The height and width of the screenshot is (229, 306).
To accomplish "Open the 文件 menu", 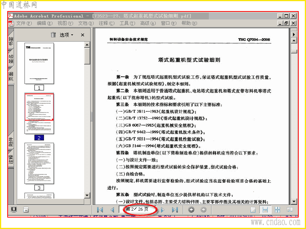I will [24, 23].
